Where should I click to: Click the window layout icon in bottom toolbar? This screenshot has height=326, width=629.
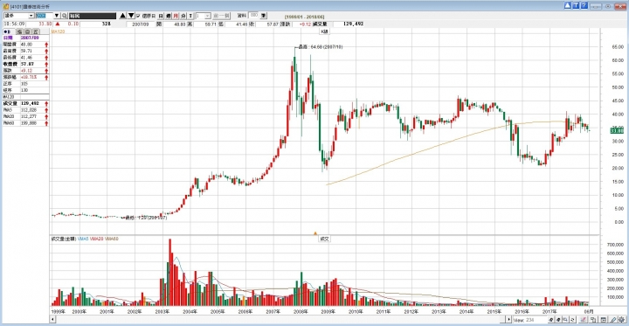(x=593, y=320)
